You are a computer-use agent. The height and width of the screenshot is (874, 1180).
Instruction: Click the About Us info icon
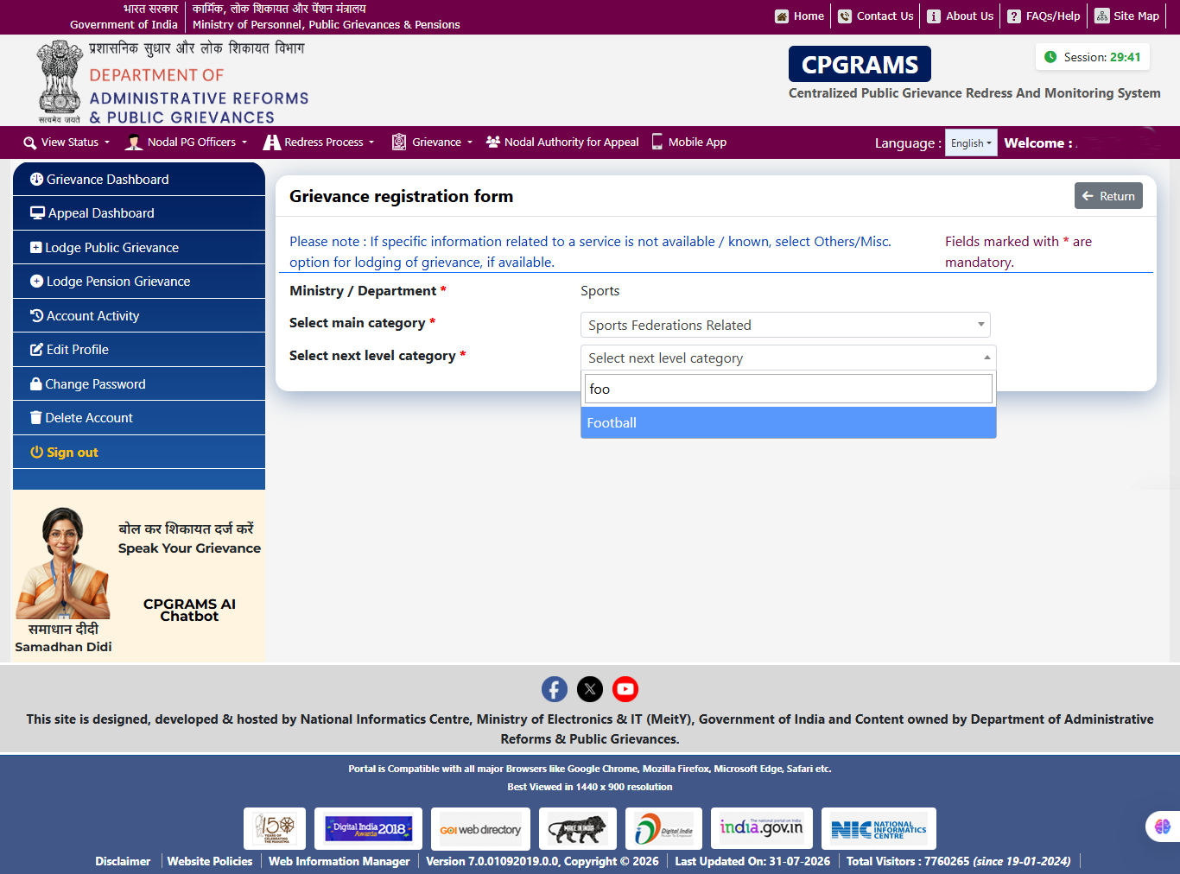pyautogui.click(x=934, y=16)
